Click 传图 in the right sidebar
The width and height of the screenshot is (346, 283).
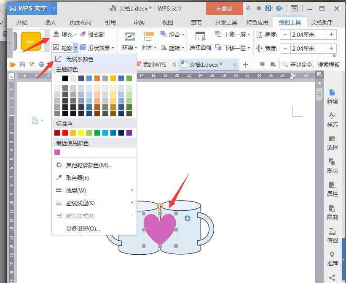(332, 235)
